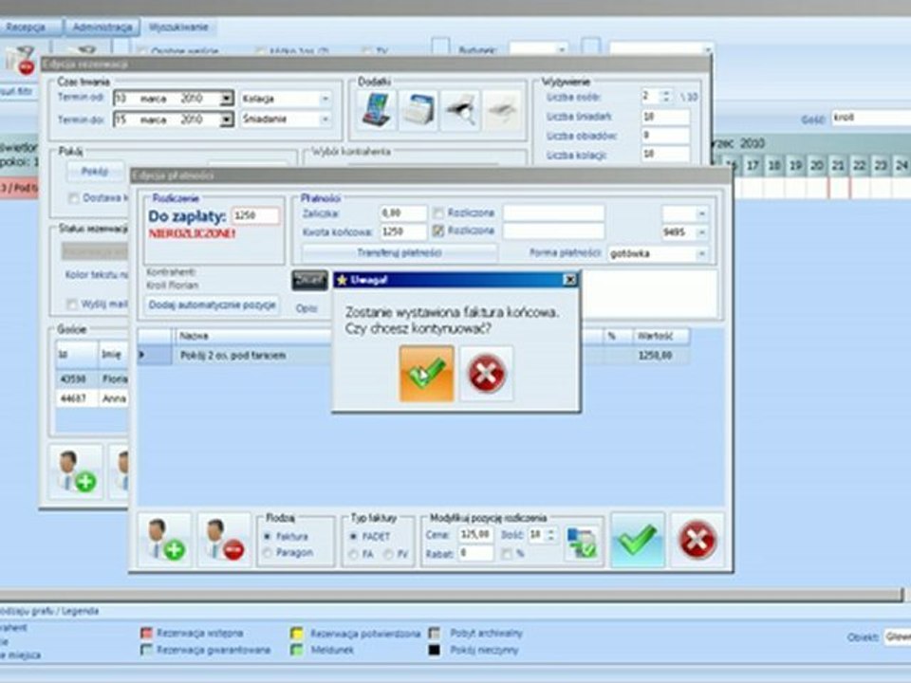The height and width of the screenshot is (683, 911).
Task: Choose FV invoice type
Action: pos(388,554)
